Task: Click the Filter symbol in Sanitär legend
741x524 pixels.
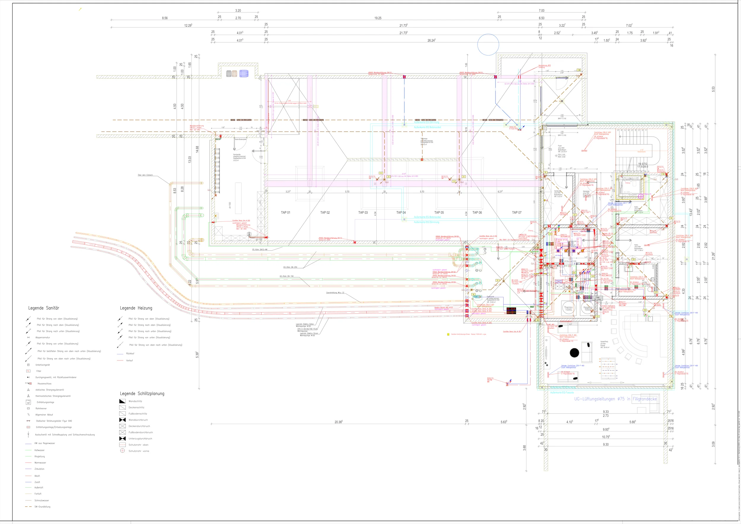Action: [28, 371]
